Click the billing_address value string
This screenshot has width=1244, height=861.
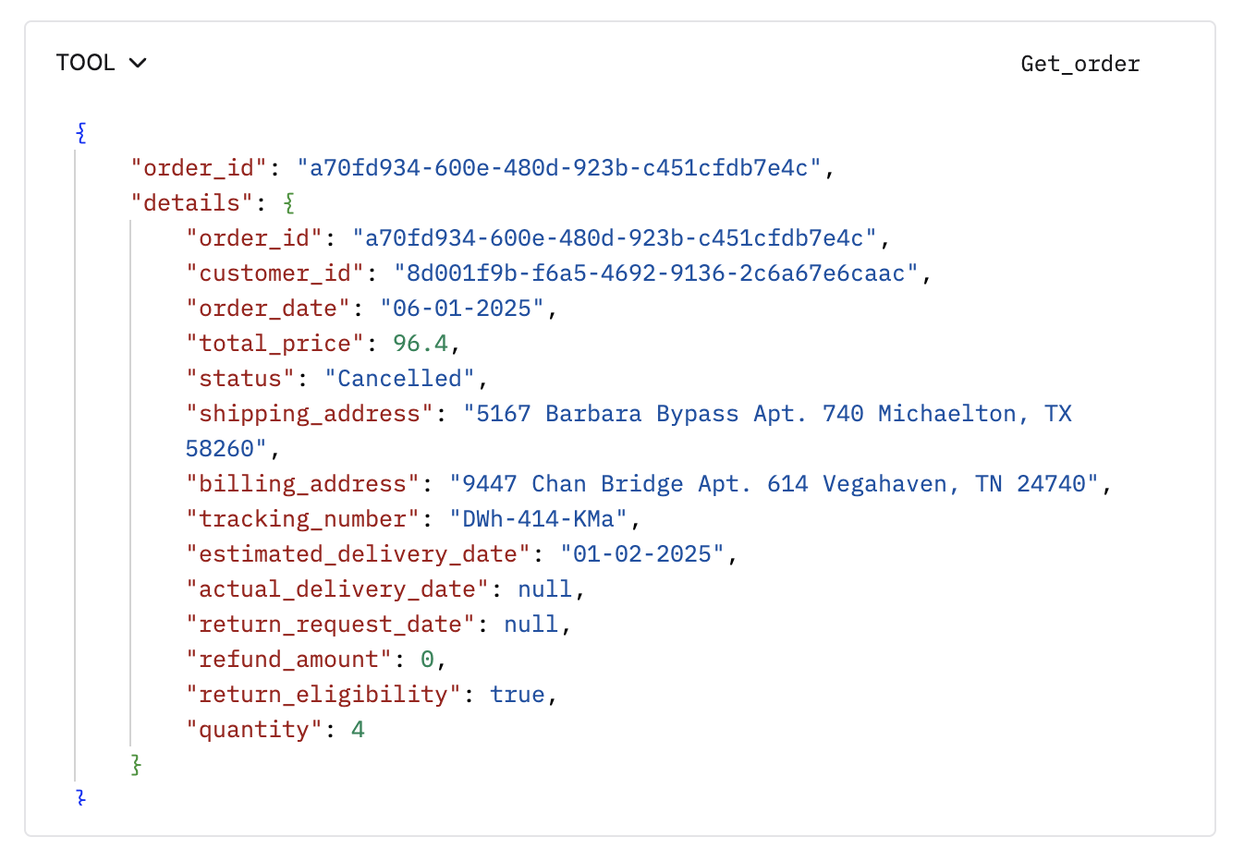pyautogui.click(x=774, y=484)
